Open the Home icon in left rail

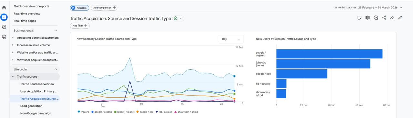4,7
